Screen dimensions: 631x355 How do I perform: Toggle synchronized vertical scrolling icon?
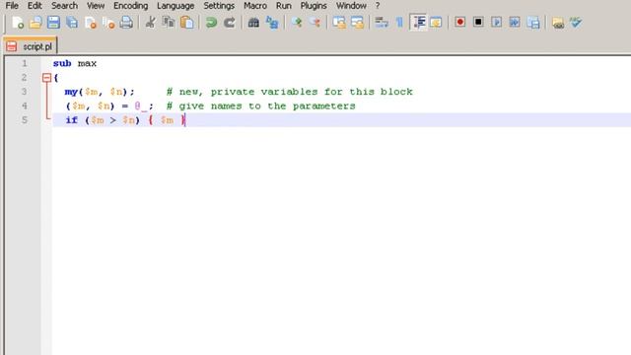tap(339, 22)
